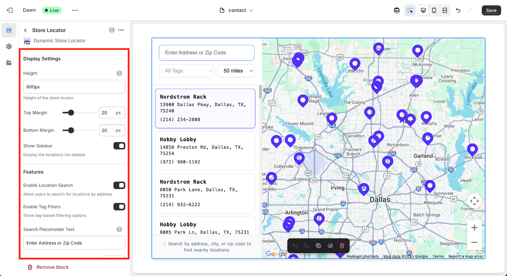
Task: Click the Display Settings heading
Action: click(42, 59)
